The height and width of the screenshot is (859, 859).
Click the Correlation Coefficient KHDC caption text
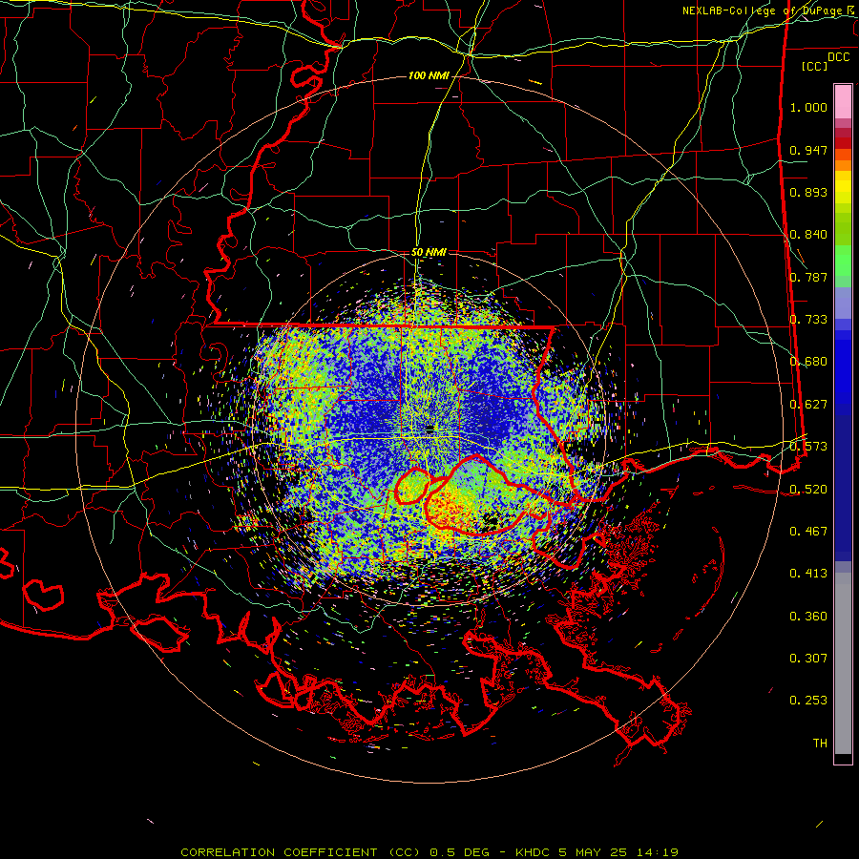pyautogui.click(x=429, y=852)
